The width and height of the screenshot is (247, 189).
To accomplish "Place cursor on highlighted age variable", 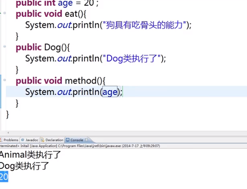I will (x=110, y=92).
